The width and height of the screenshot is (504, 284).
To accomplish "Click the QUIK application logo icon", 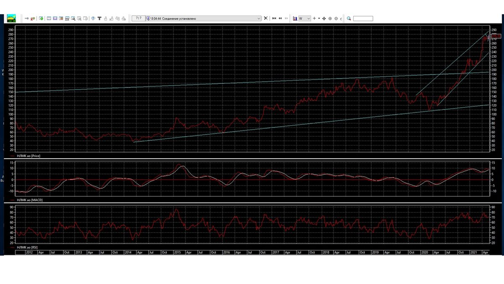I will click(11, 19).
